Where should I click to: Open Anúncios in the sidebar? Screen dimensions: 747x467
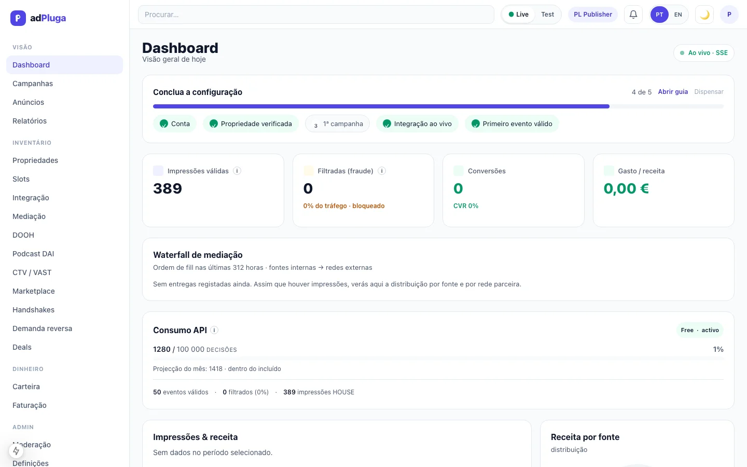coord(64,102)
